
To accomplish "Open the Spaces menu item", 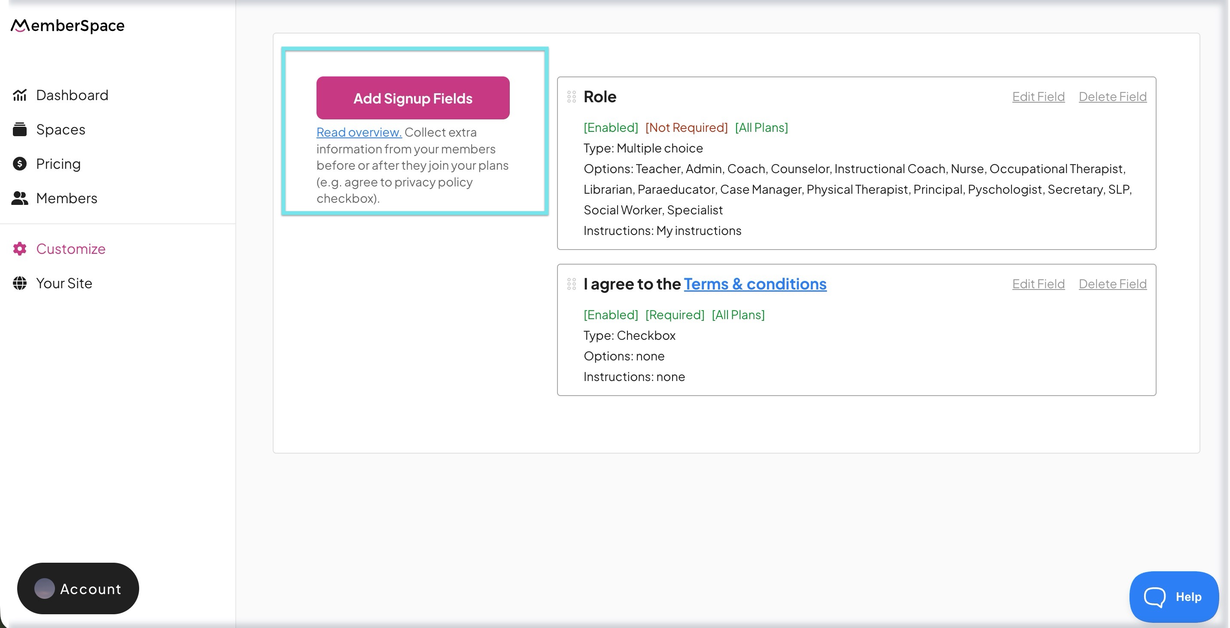I will [x=61, y=129].
